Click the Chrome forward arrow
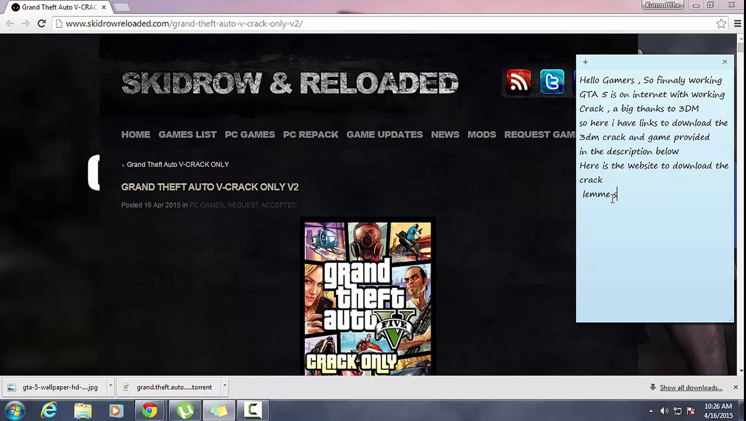 coord(26,23)
